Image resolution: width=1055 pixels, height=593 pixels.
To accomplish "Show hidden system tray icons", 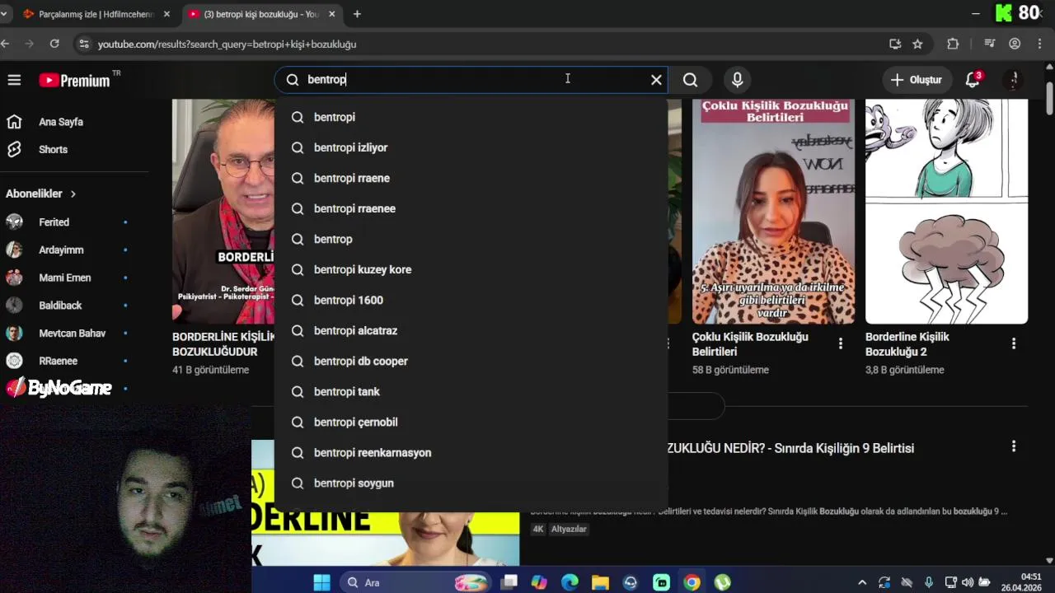I will (x=862, y=582).
